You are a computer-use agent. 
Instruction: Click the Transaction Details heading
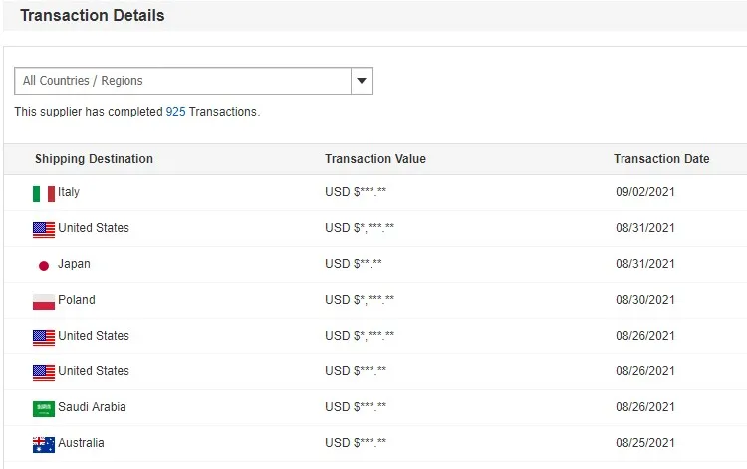point(92,16)
